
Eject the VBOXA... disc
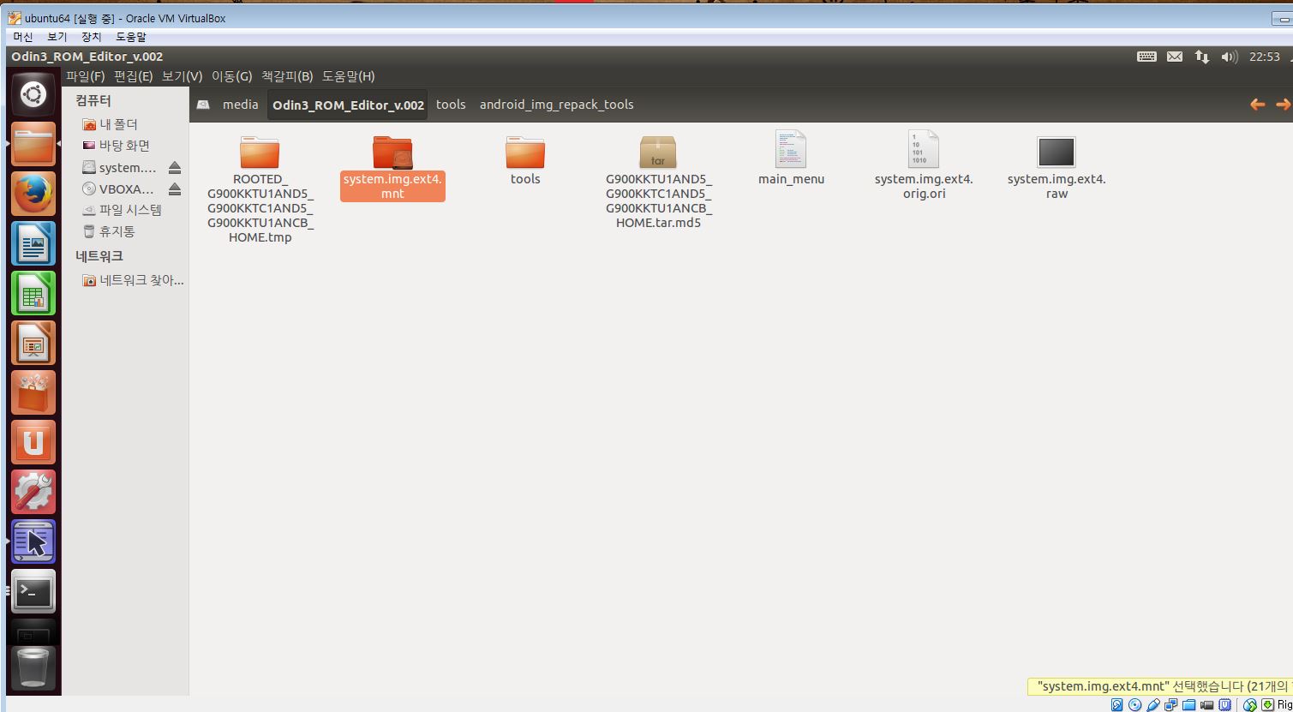tap(175, 189)
